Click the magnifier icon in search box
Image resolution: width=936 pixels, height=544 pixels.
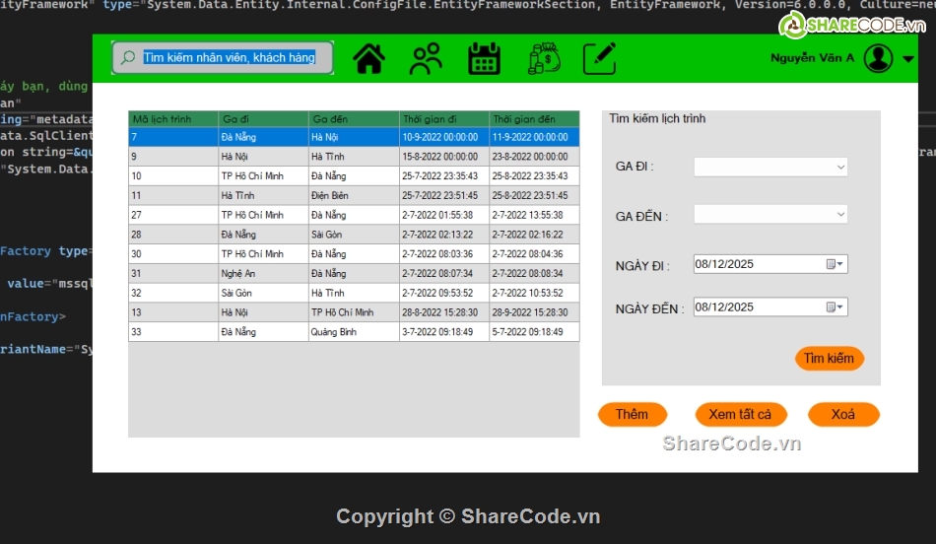pos(127,58)
